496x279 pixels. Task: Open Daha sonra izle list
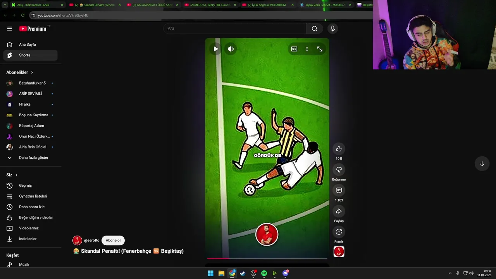(30, 207)
